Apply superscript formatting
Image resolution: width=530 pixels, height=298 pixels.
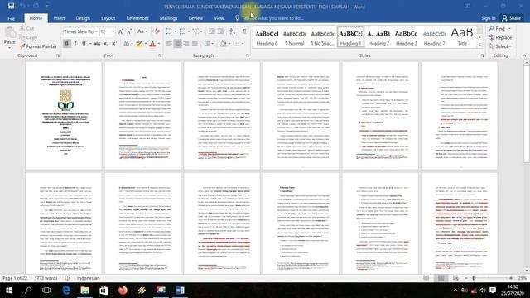click(114, 44)
